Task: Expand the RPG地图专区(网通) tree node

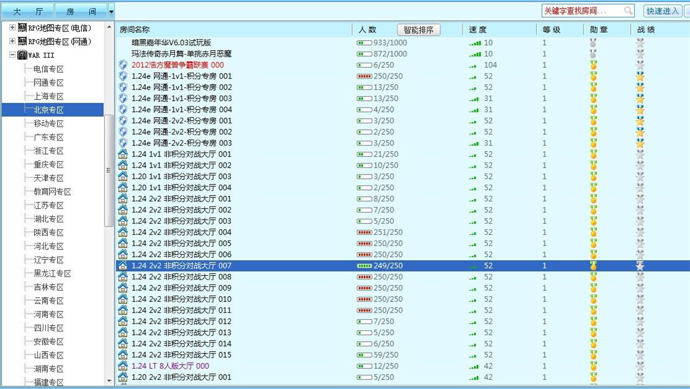Action: (x=11, y=42)
